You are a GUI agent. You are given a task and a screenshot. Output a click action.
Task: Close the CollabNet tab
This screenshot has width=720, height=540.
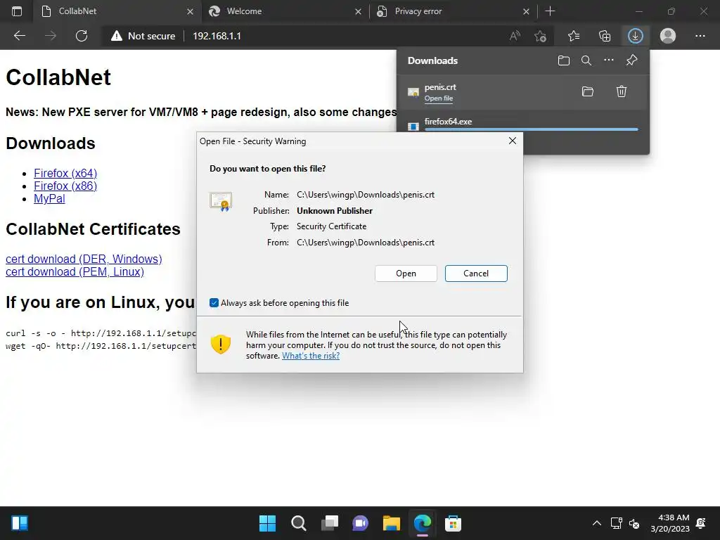[190, 11]
